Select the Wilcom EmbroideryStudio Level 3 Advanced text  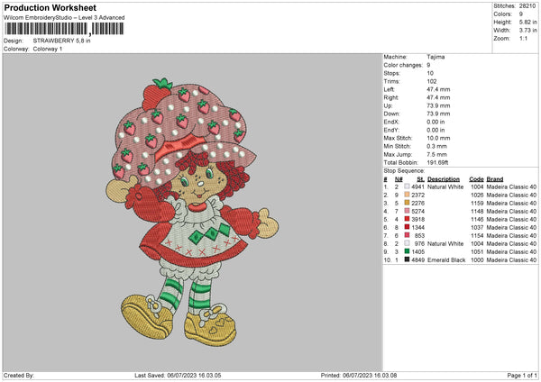tap(64, 18)
